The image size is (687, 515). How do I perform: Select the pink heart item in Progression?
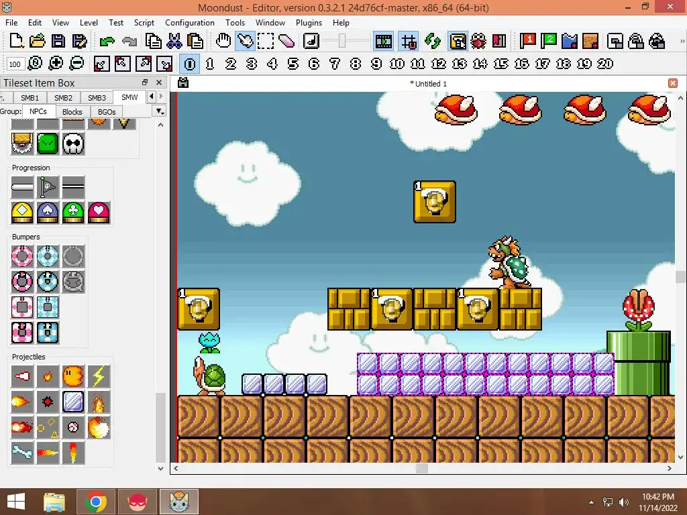click(99, 213)
